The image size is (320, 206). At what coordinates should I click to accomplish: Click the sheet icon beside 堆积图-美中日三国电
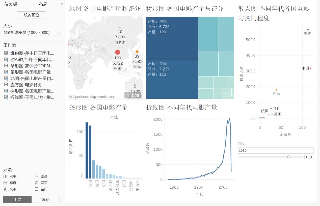[6, 53]
